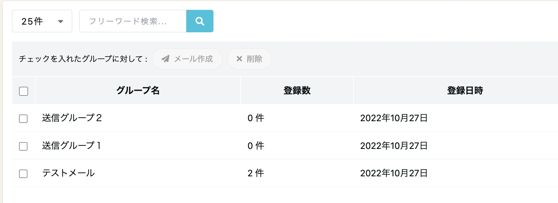Click the 削除 button
This screenshot has width=558, height=203.
pos(249,59)
